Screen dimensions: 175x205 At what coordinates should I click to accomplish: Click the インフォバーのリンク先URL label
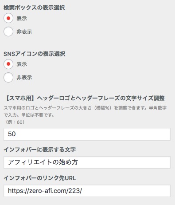(39, 178)
